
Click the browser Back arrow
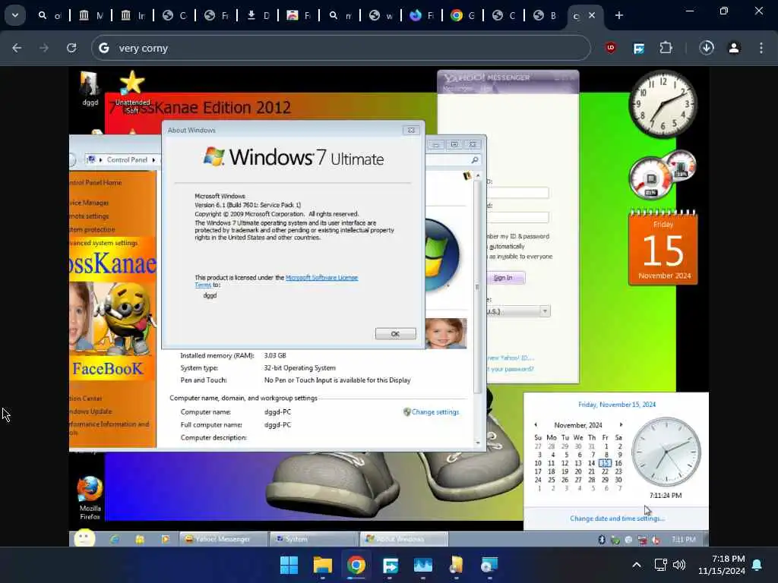(x=17, y=48)
